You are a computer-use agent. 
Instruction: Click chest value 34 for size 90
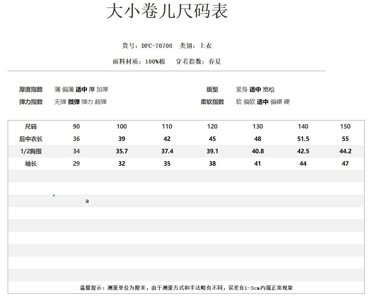click(76, 151)
